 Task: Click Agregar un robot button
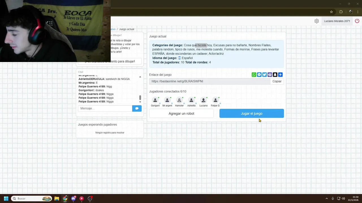(x=181, y=113)
